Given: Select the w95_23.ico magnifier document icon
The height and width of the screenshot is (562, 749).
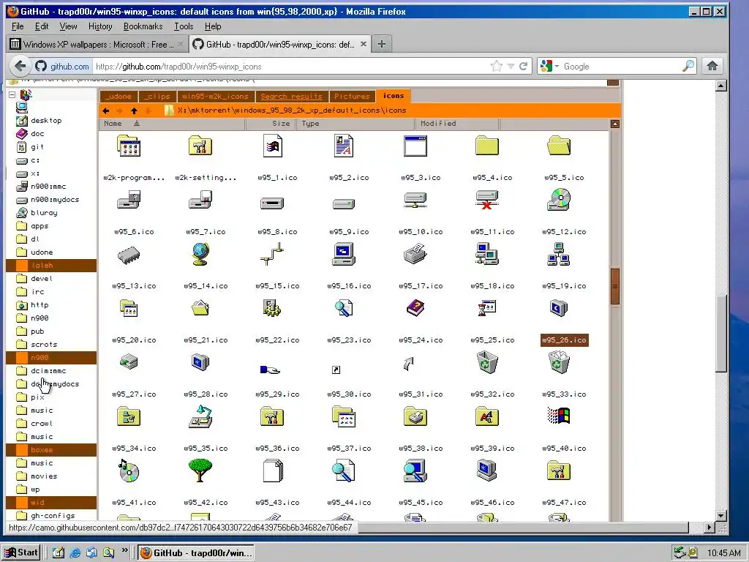Looking at the screenshot, I should pos(344,308).
